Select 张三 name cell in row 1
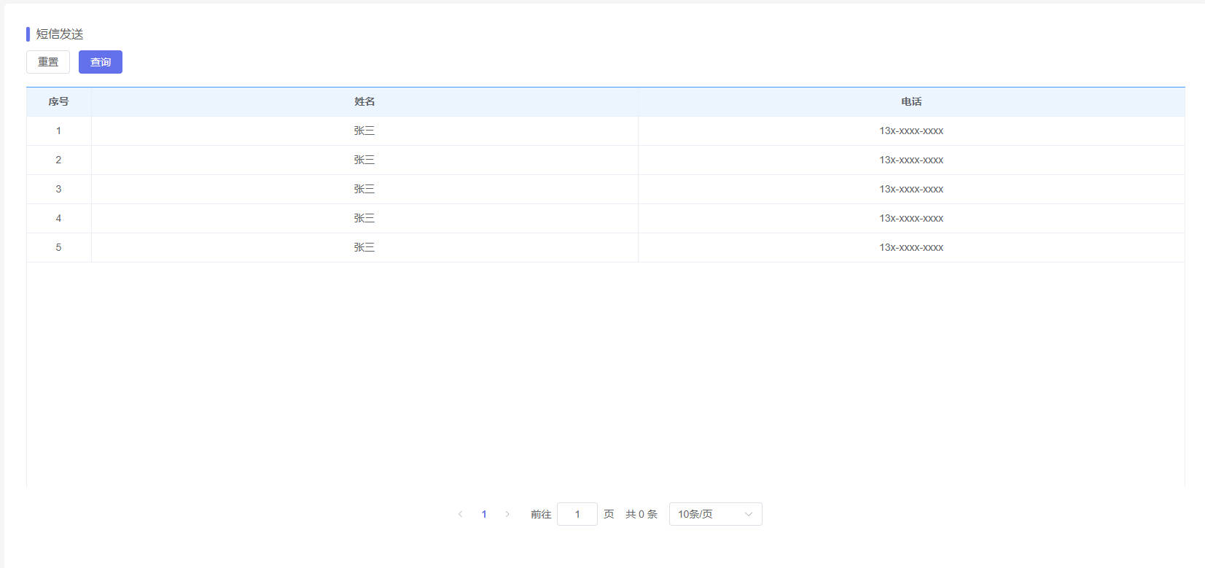The height and width of the screenshot is (568, 1205). click(x=364, y=131)
